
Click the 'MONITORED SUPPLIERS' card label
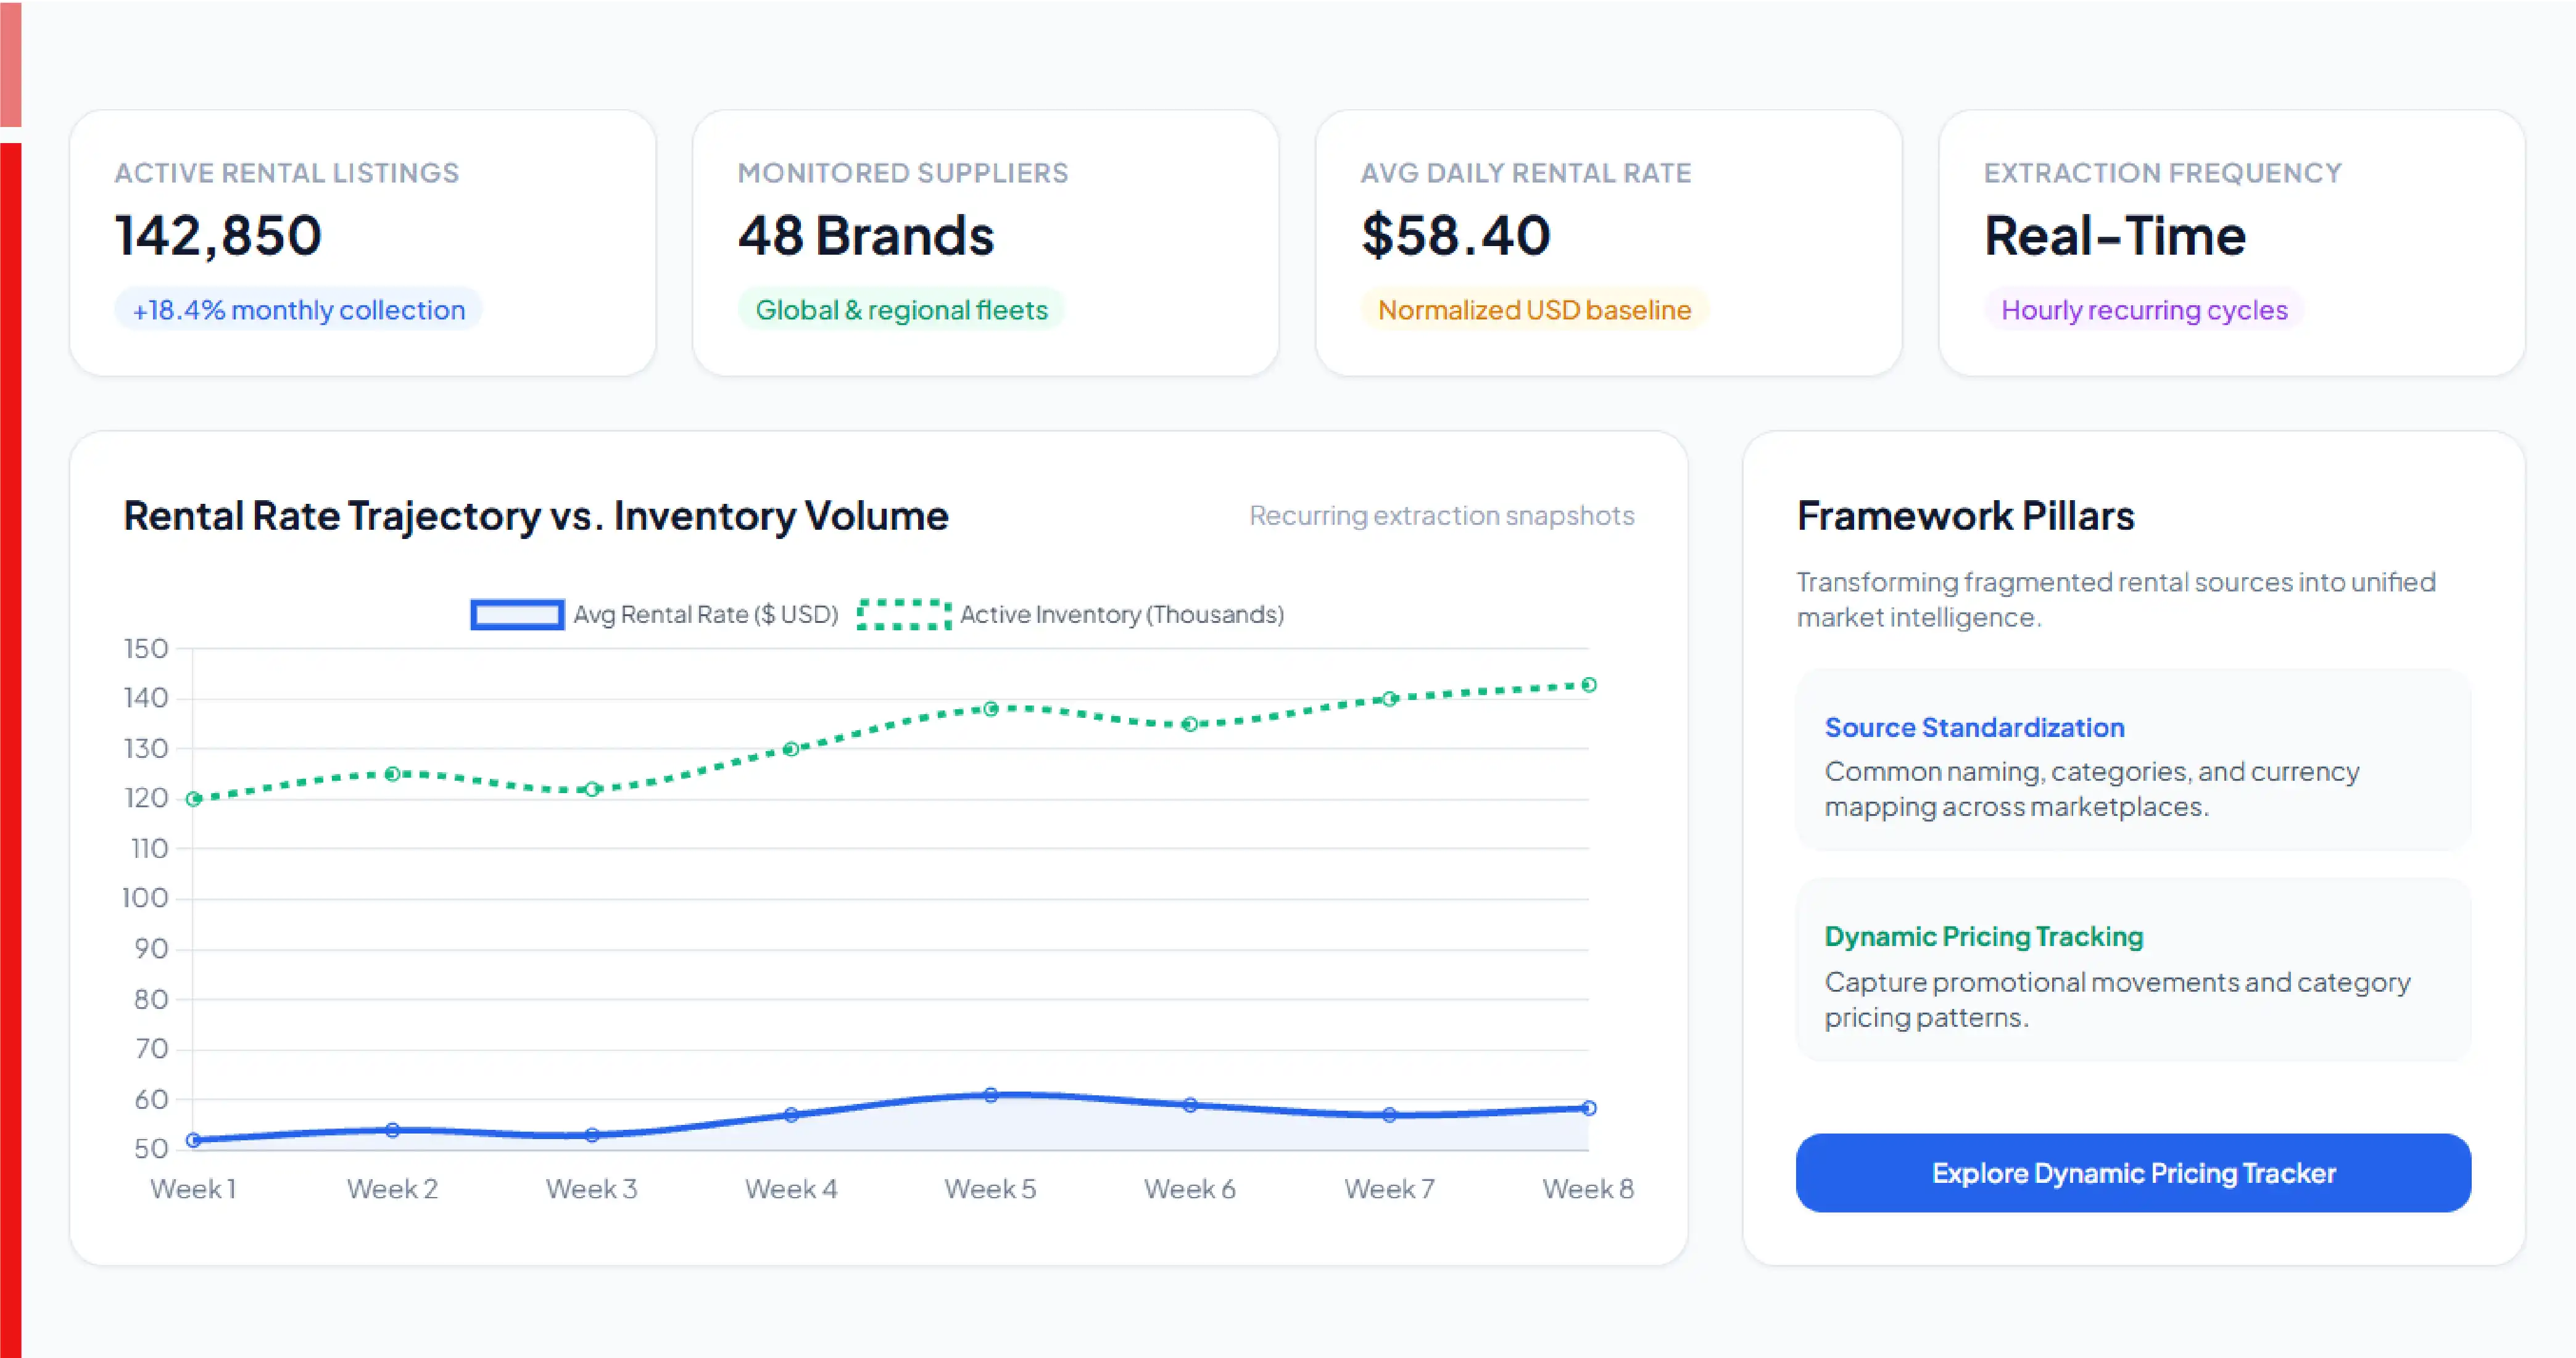pyautogui.click(x=903, y=173)
